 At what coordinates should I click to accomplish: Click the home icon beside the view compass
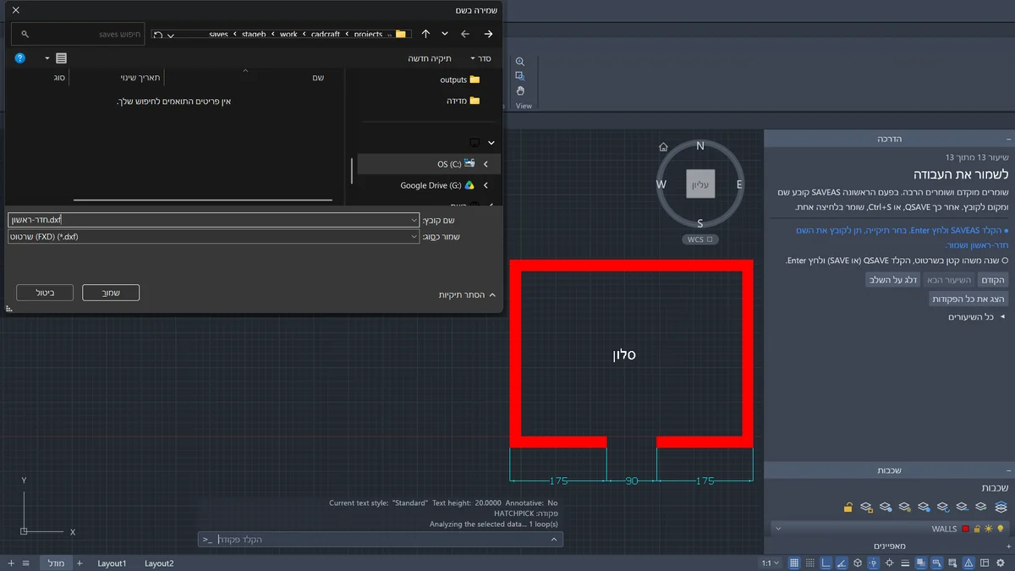[664, 146]
